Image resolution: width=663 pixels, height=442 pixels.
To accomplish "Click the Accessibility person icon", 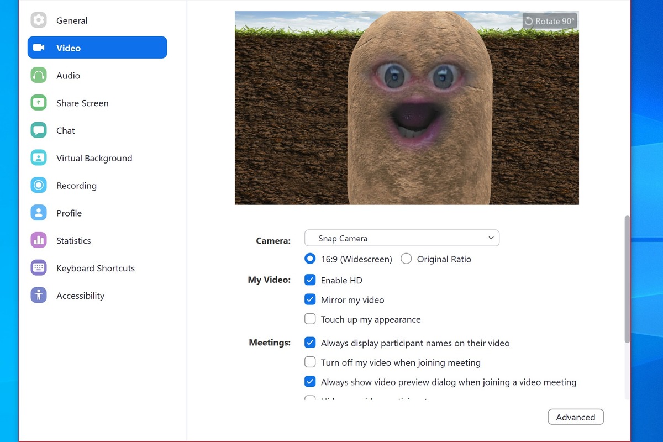I will coord(38,296).
